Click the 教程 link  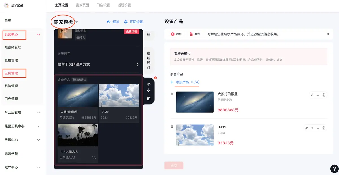tap(179, 34)
